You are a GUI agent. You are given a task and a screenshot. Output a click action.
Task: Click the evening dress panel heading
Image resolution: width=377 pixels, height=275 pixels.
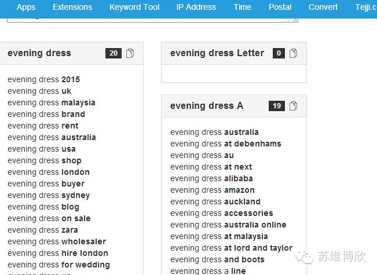pos(39,53)
